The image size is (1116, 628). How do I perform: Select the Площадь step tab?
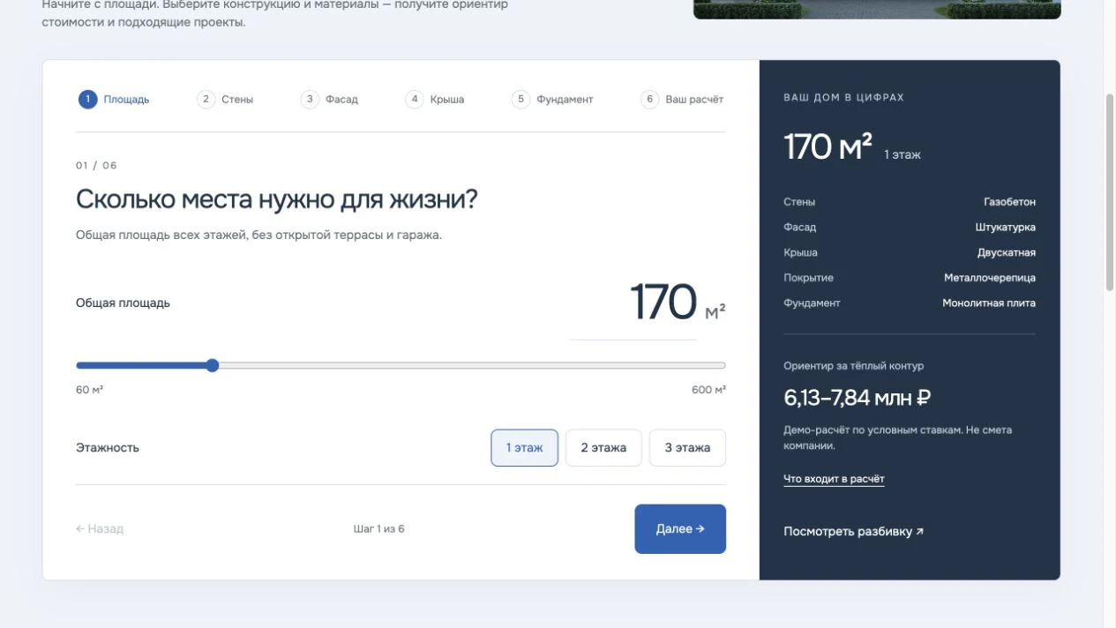coord(114,100)
